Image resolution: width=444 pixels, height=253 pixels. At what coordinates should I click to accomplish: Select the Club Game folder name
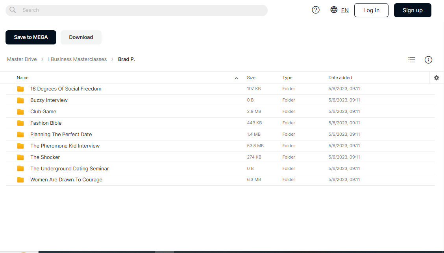[x=43, y=112]
